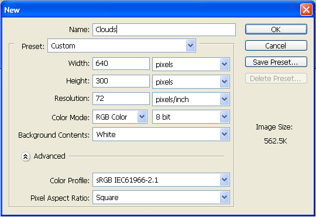Click the Width field showing 640
316x217 pixels.
[121, 64]
